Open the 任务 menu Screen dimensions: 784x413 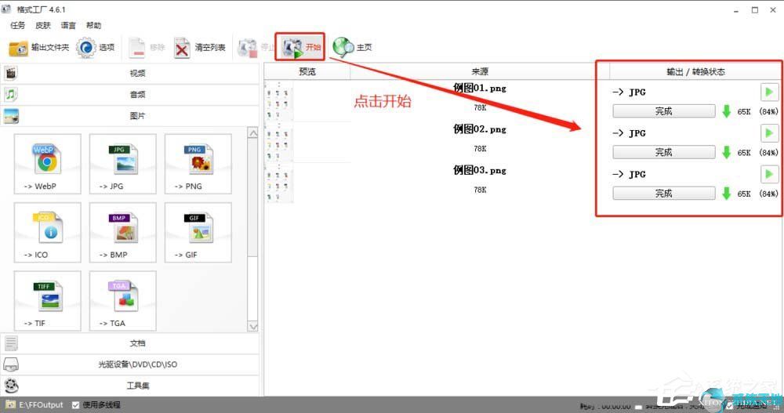point(17,25)
